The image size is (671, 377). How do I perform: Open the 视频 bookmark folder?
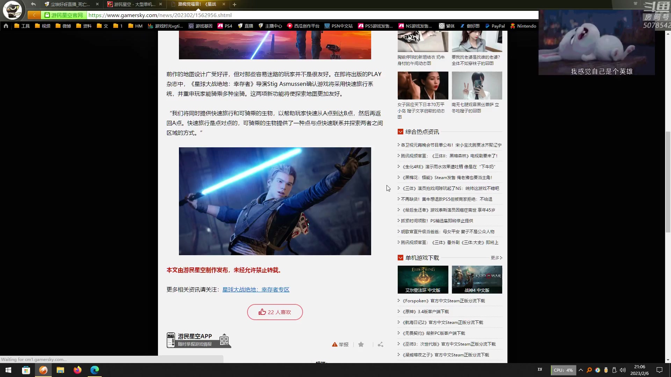(43, 26)
